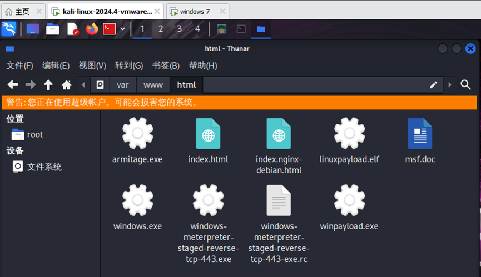481x277 pixels.
Task: Select the html path segment
Action: [x=186, y=85]
